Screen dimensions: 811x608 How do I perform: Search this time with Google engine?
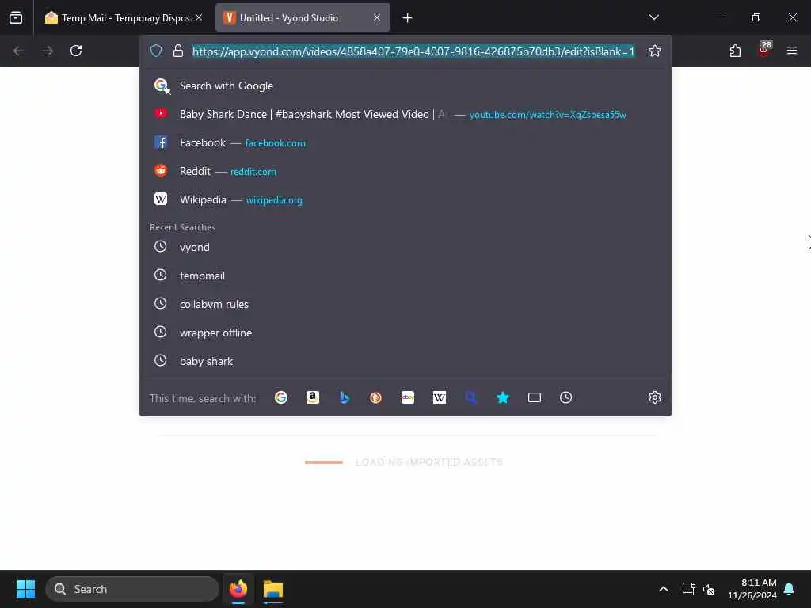[281, 397]
